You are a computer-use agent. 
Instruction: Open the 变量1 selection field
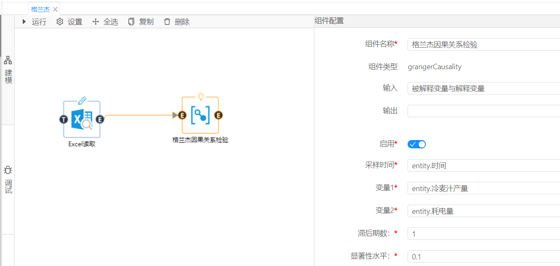[483, 189]
